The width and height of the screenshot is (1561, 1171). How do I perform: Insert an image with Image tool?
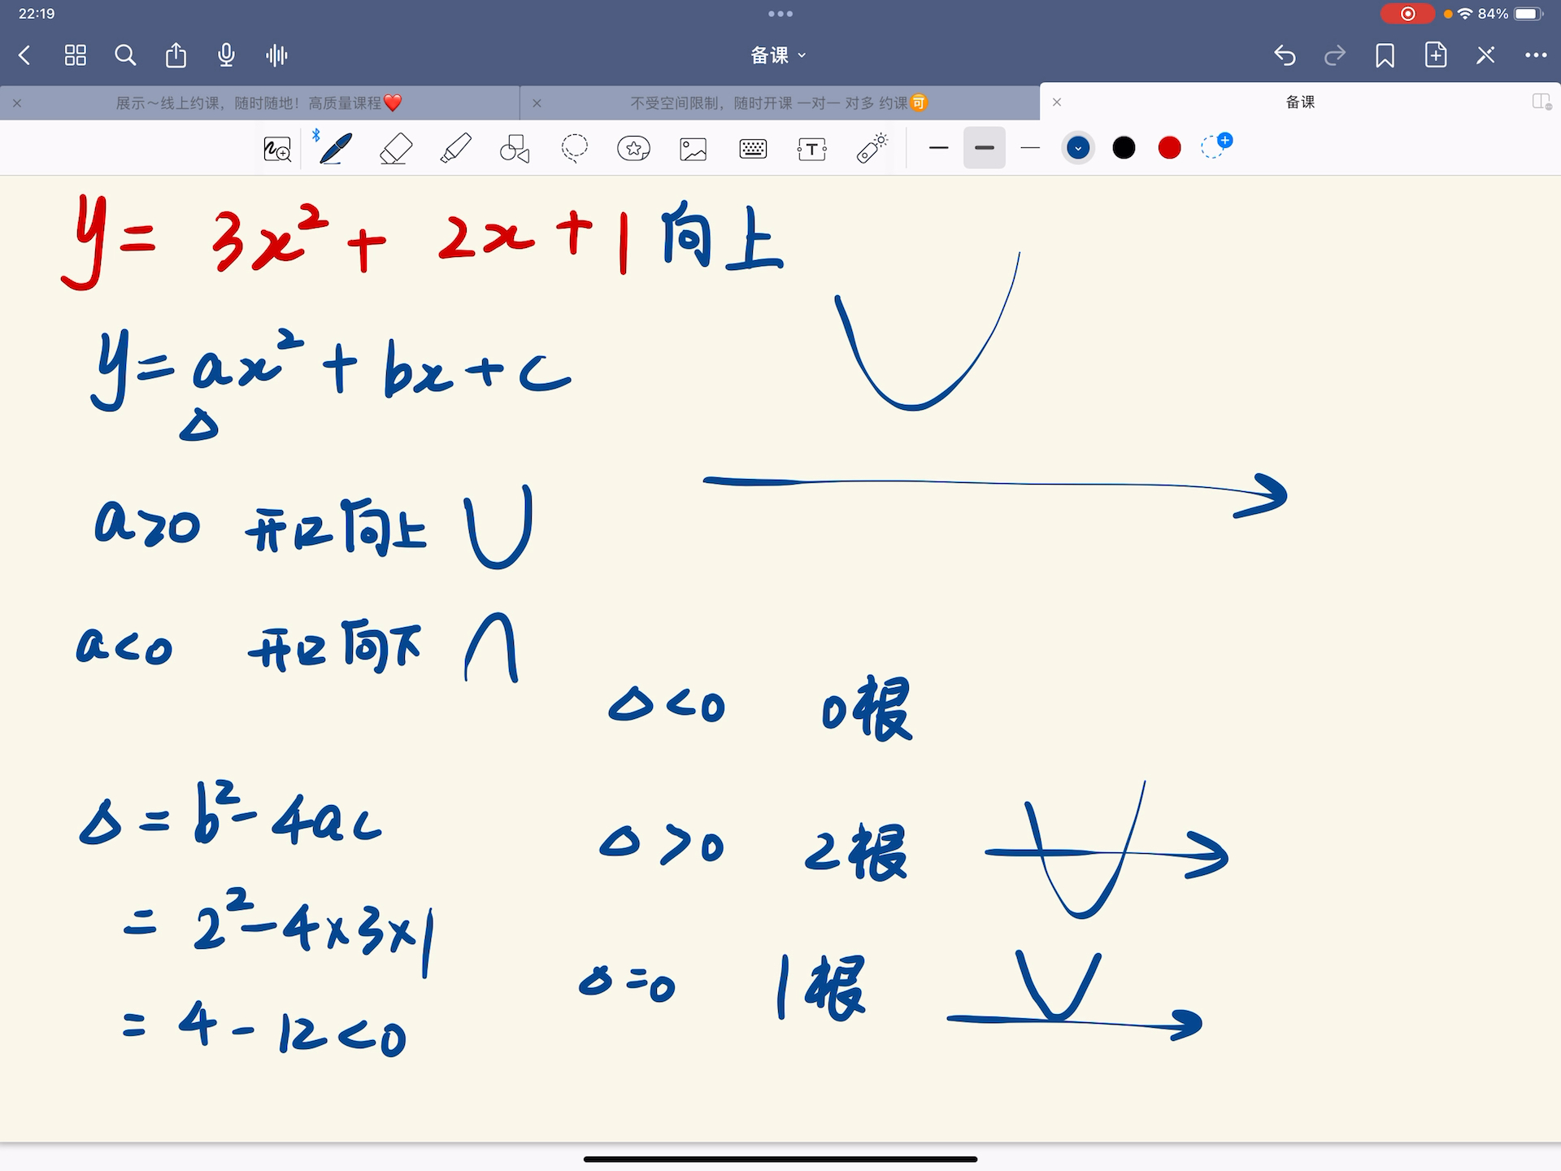pos(693,149)
